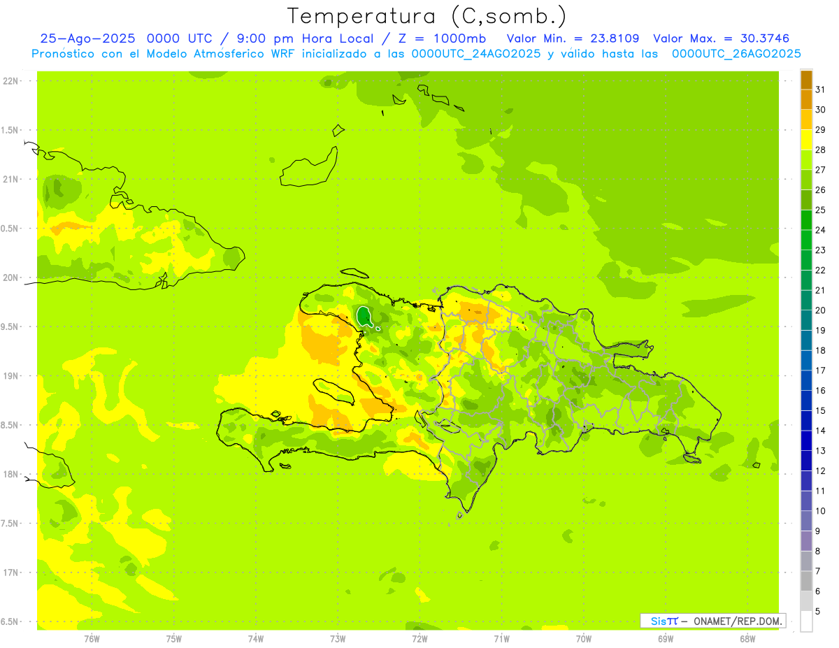Click the "SisPI - ONAMET/REP.DOM." credit label

pyautogui.click(x=712, y=621)
